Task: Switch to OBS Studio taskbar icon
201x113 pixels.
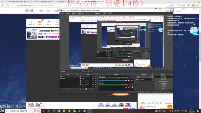Action: coord(90,111)
